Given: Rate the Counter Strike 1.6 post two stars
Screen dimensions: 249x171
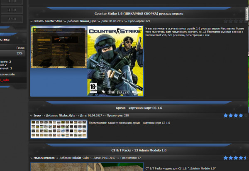Looking at the screenshot, I should coord(231,21).
